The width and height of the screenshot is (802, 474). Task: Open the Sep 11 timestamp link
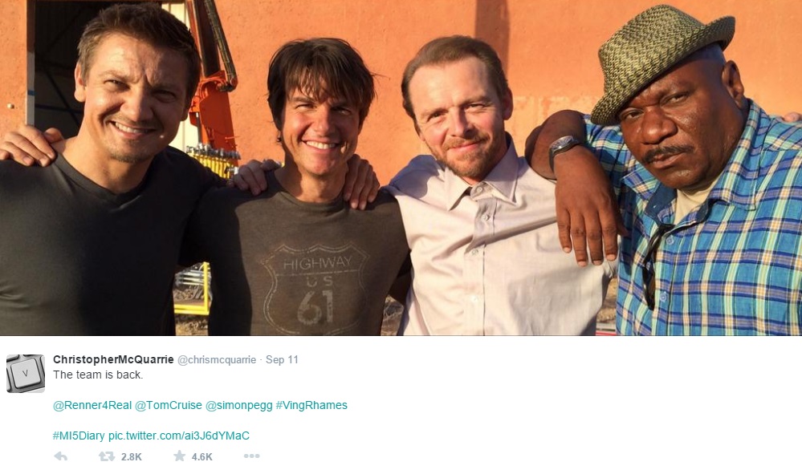[x=282, y=360]
